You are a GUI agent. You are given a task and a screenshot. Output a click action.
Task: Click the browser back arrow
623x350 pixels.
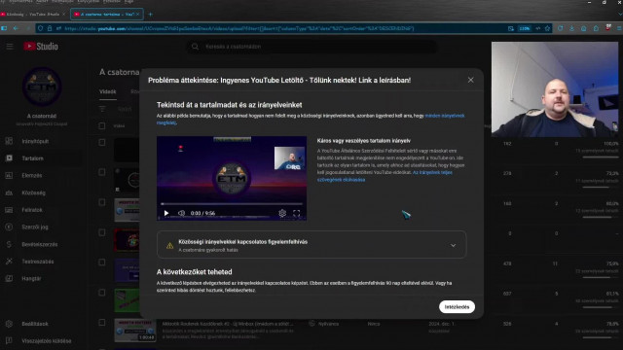pyautogui.click(x=16, y=28)
